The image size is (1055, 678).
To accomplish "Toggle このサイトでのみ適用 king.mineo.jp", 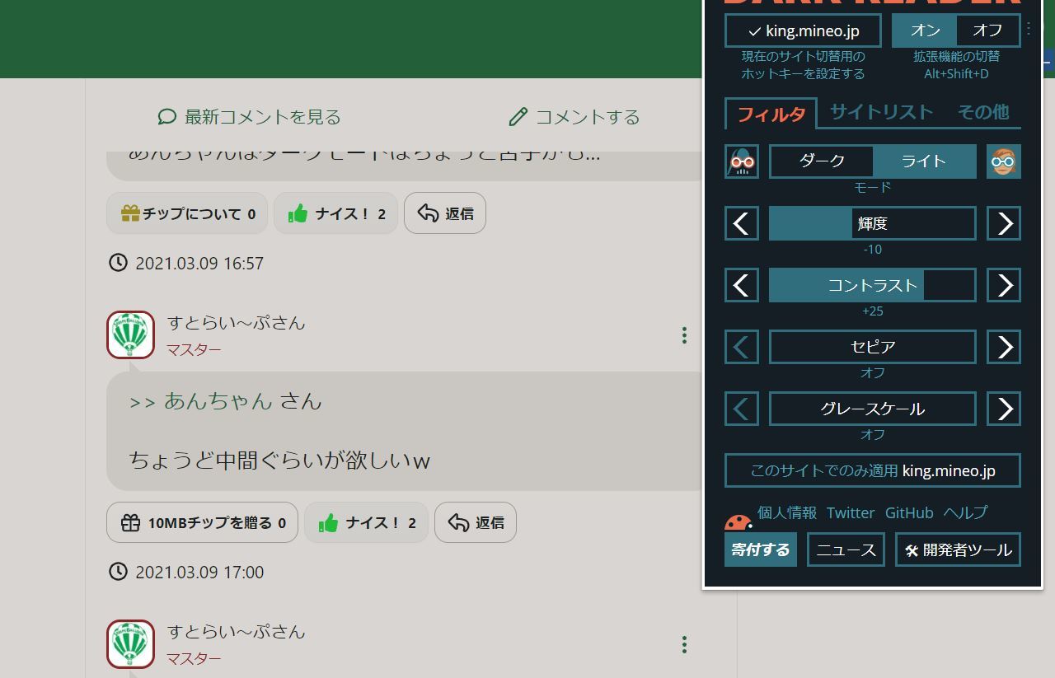I will pyautogui.click(x=873, y=470).
